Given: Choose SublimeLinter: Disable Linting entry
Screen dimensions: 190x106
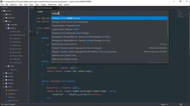Looking at the screenshot, I should [x=109, y=59].
